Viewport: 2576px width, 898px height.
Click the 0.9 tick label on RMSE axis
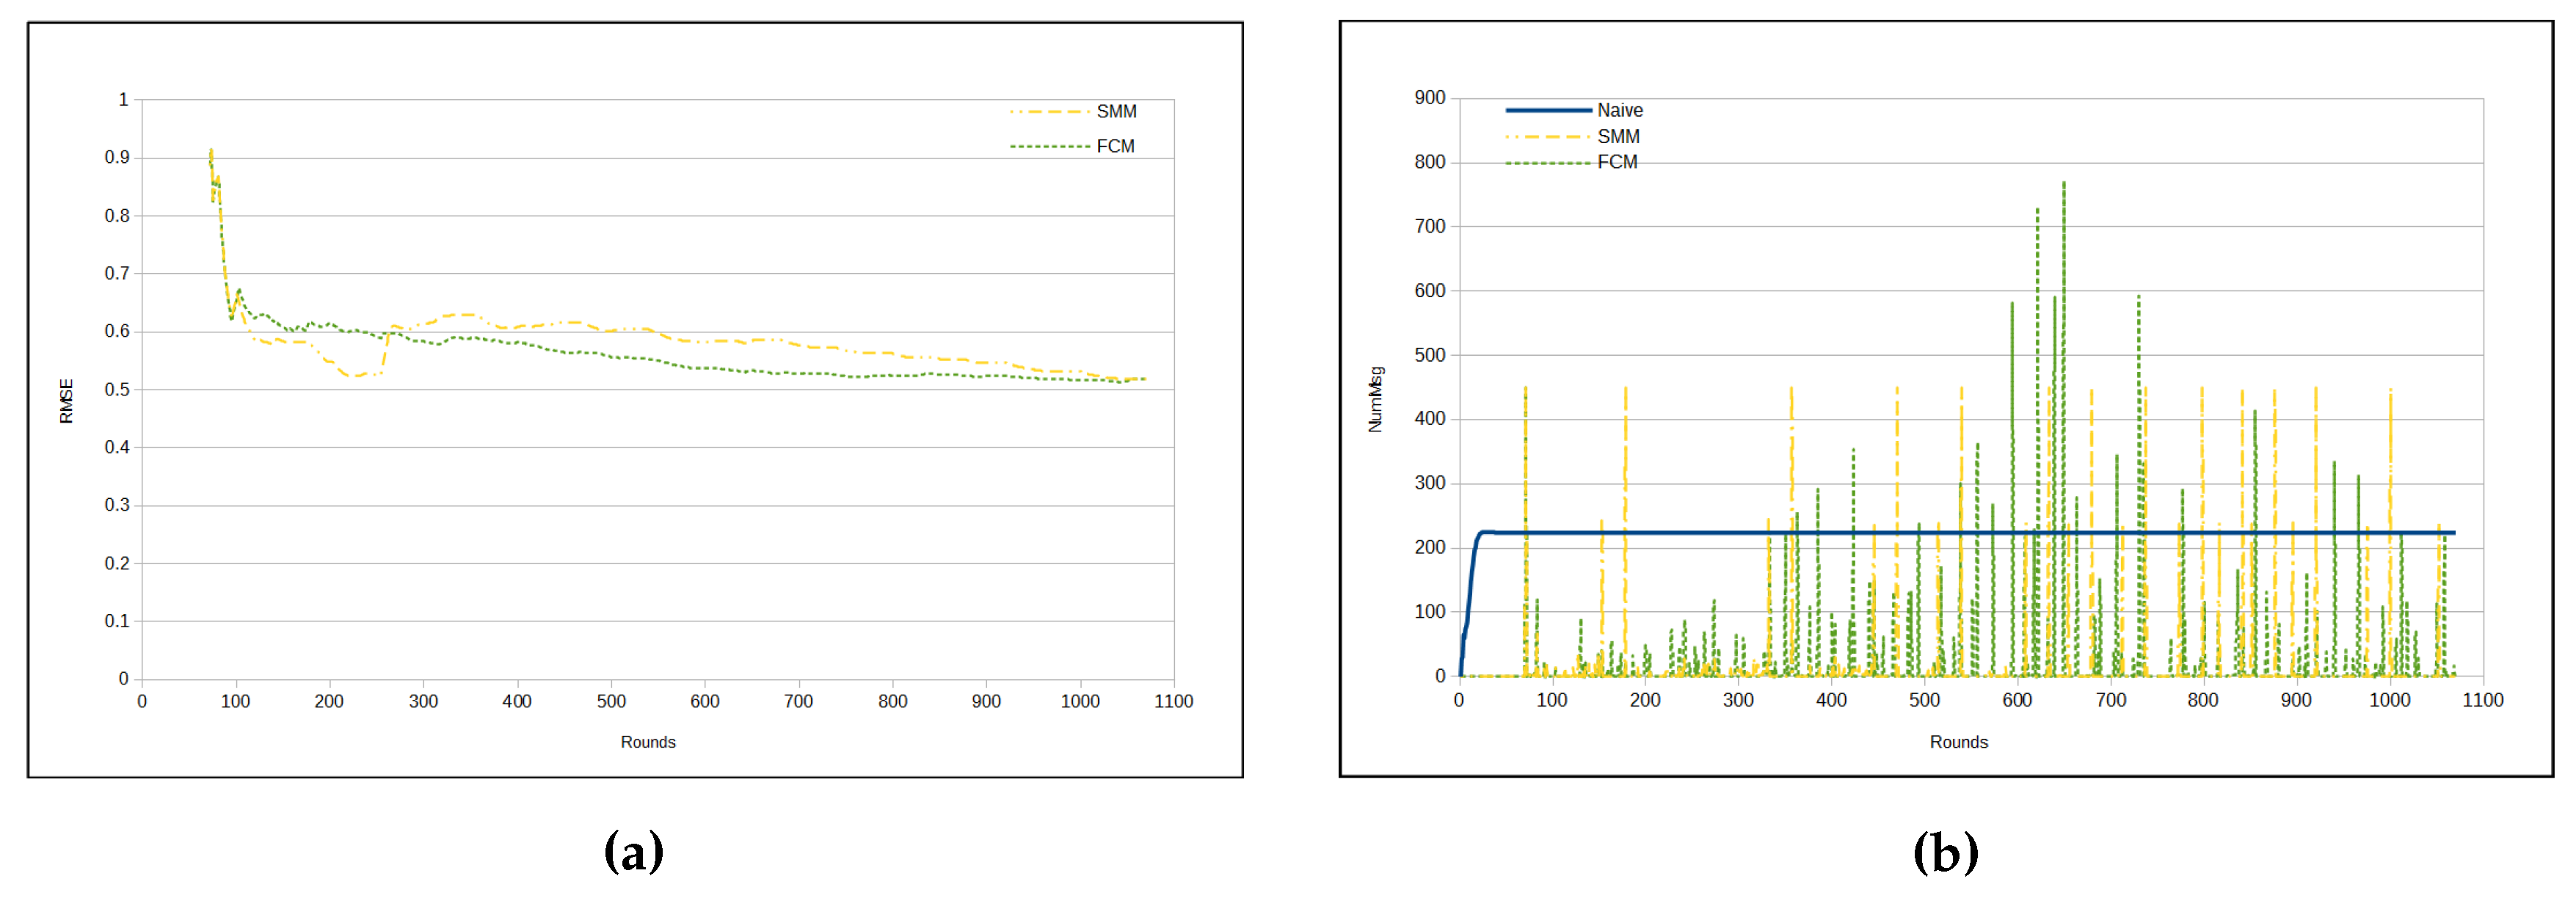(x=117, y=157)
